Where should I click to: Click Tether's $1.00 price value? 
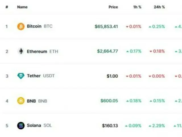pyautogui.click(x=112, y=76)
